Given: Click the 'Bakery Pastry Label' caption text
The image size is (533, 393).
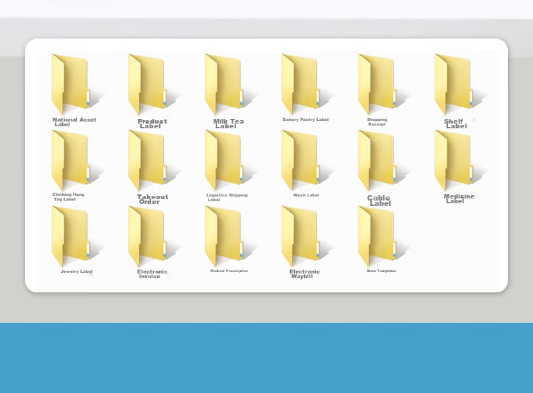Looking at the screenshot, I should 306,120.
